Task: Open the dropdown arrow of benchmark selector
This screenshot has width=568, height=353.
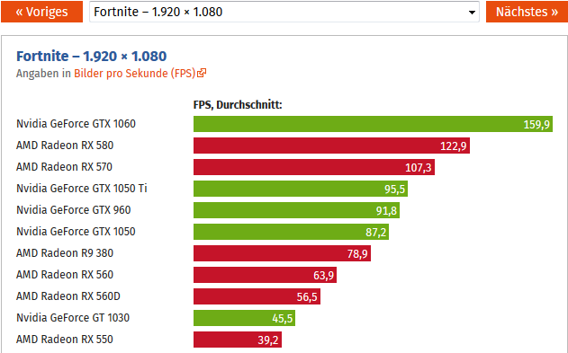Action: [x=472, y=13]
